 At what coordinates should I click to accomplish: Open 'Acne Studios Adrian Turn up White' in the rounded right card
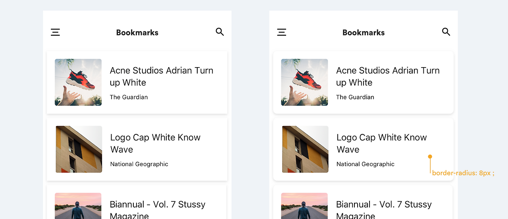click(388, 76)
